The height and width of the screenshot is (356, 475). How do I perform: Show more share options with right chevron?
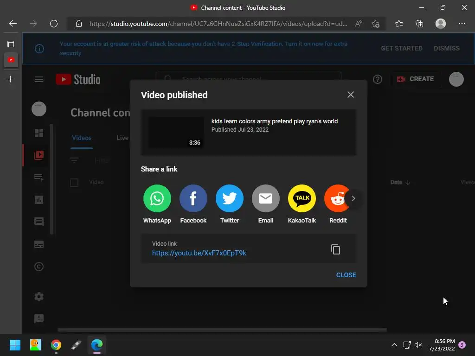pyautogui.click(x=353, y=198)
